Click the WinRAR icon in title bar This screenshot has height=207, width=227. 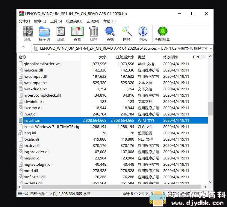(21, 13)
